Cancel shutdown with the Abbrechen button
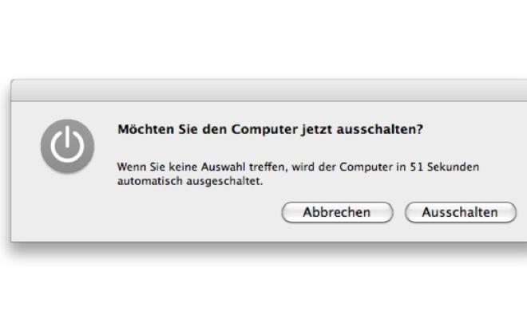The height and width of the screenshot is (311, 527). [337, 212]
